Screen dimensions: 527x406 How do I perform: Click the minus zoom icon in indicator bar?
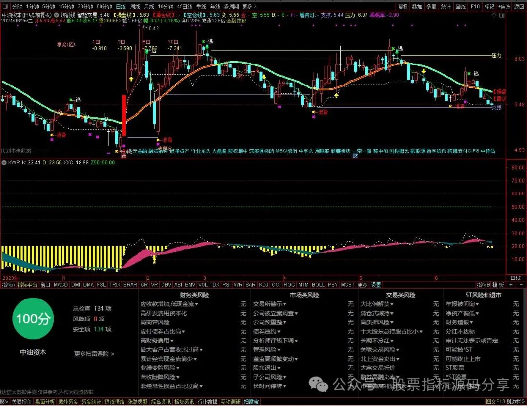[x=521, y=285]
